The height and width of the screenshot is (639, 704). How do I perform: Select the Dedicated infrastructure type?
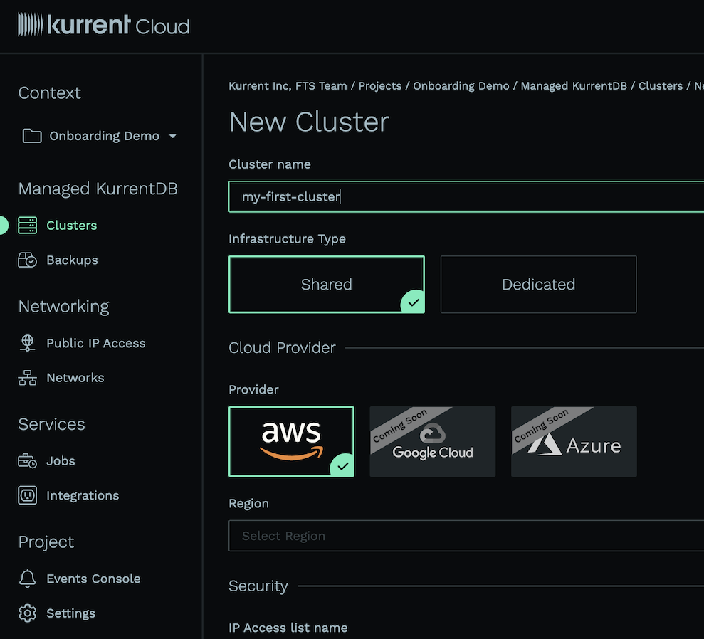(538, 285)
